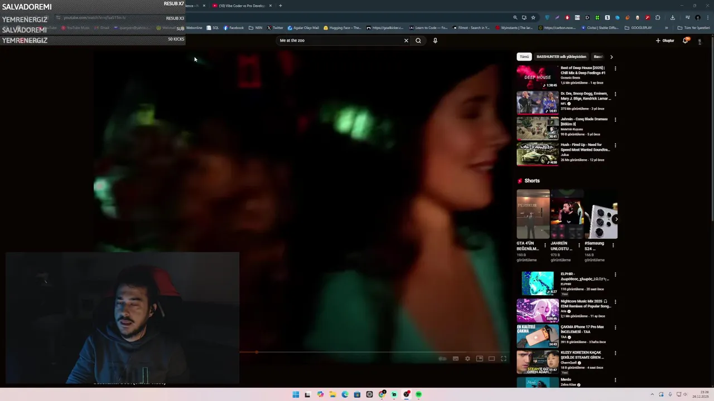Open the ELPHIR video

click(538, 283)
